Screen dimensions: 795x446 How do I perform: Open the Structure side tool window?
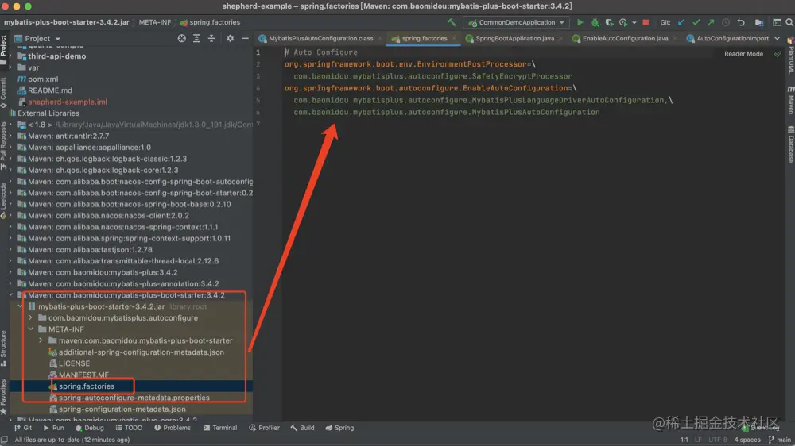point(3,348)
